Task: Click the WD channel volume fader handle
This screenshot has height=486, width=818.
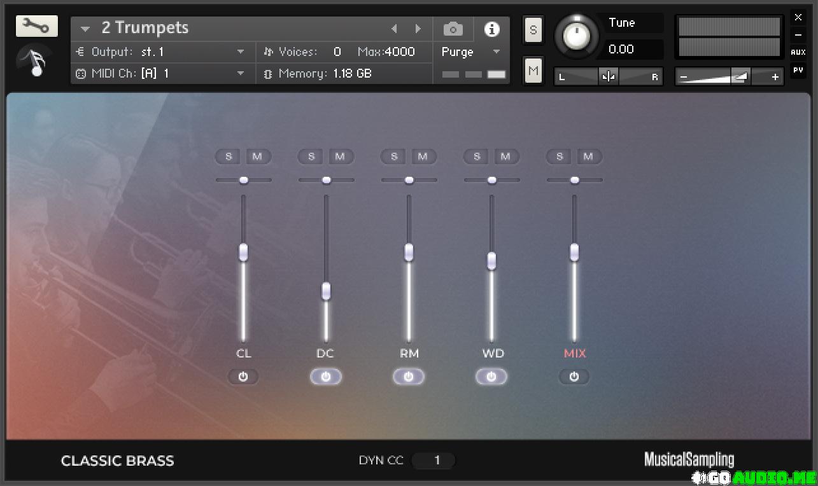Action: [491, 261]
